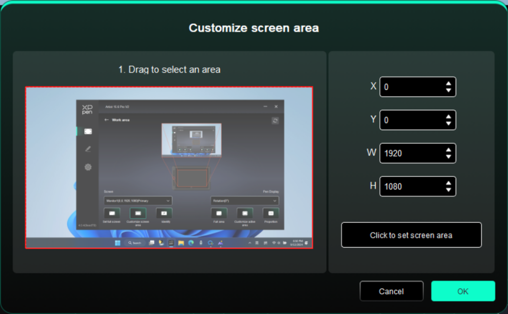Viewport: 508px width, 314px height.
Task: Click the gear settings icon in the preview
Action: tap(88, 167)
